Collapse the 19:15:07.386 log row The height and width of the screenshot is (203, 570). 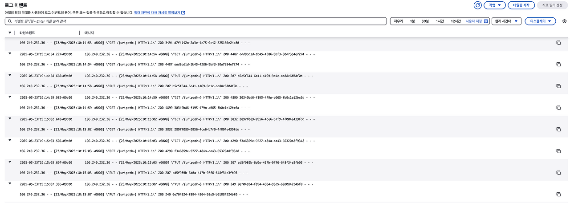[10, 183]
